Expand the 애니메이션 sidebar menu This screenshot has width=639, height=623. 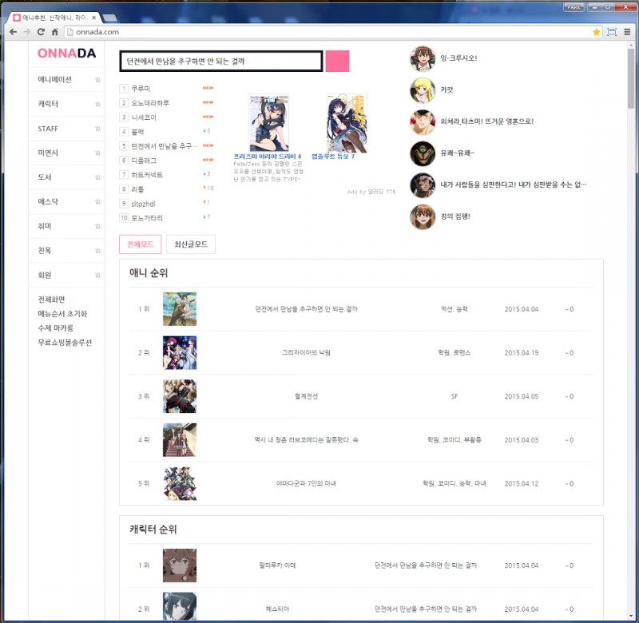54,80
